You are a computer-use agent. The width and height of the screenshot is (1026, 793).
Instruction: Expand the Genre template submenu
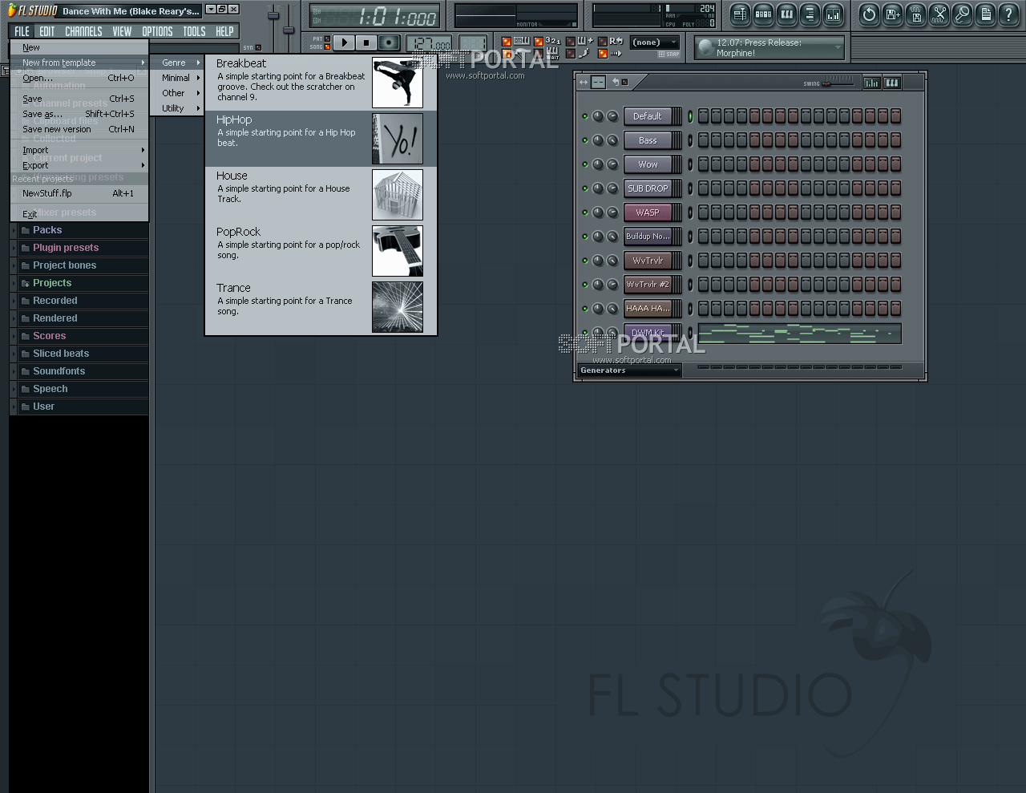(x=176, y=63)
